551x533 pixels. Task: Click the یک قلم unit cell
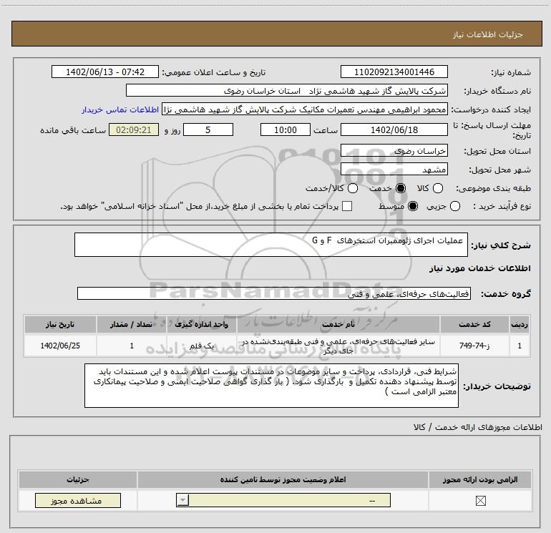tap(202, 346)
